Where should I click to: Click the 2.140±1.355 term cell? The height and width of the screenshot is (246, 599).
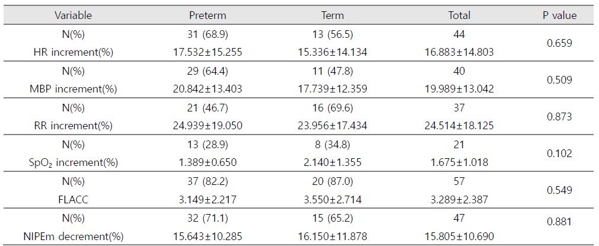tap(332, 162)
